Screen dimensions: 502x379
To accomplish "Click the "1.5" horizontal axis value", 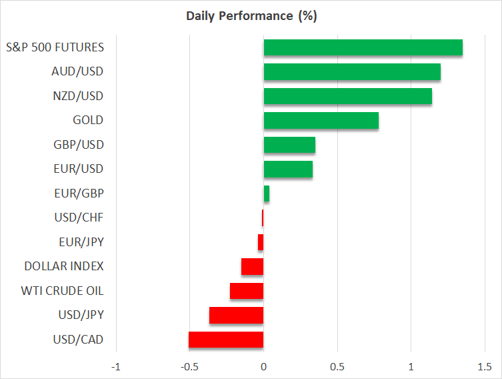I will pyautogui.click(x=484, y=367).
